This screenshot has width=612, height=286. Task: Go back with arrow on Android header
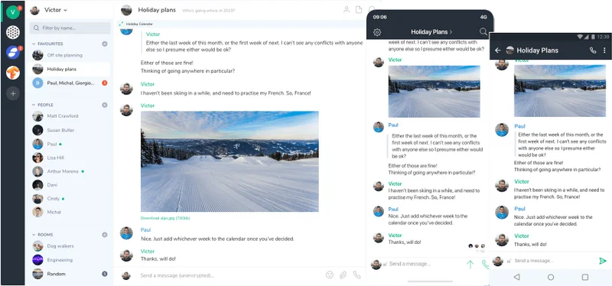498,50
